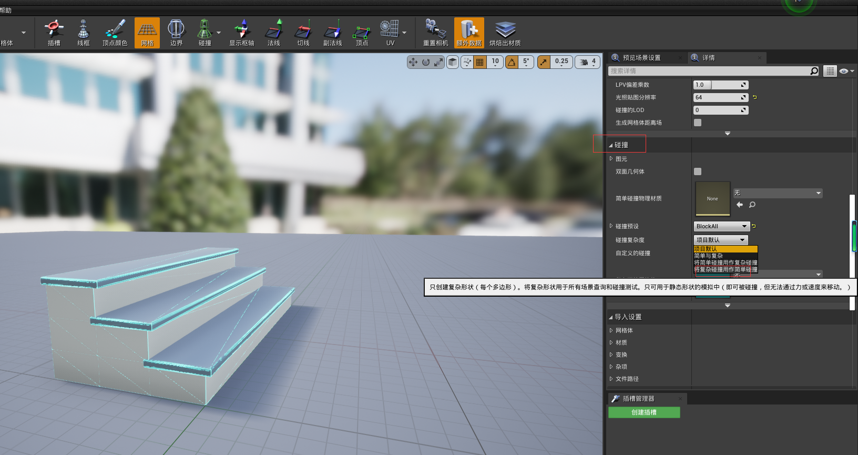This screenshot has width=858, height=455.
Task: Enable 双面几何体 checkbox
Action: [698, 171]
